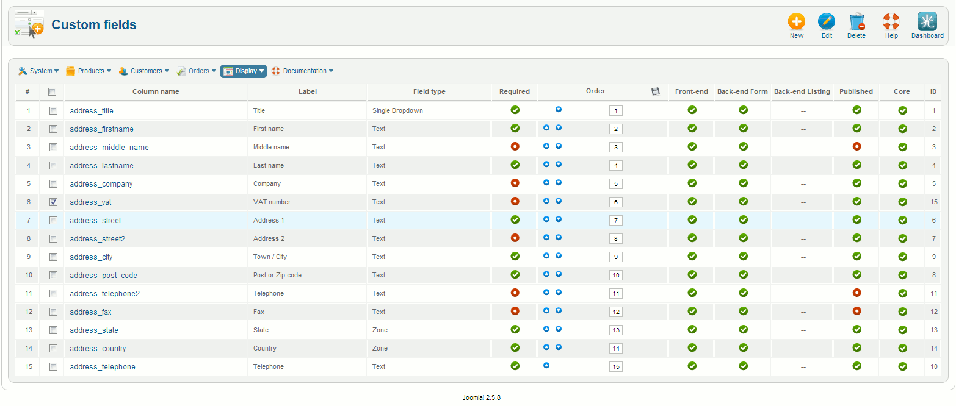956x406 pixels.
Task: Sort by the Required column header
Action: point(515,91)
